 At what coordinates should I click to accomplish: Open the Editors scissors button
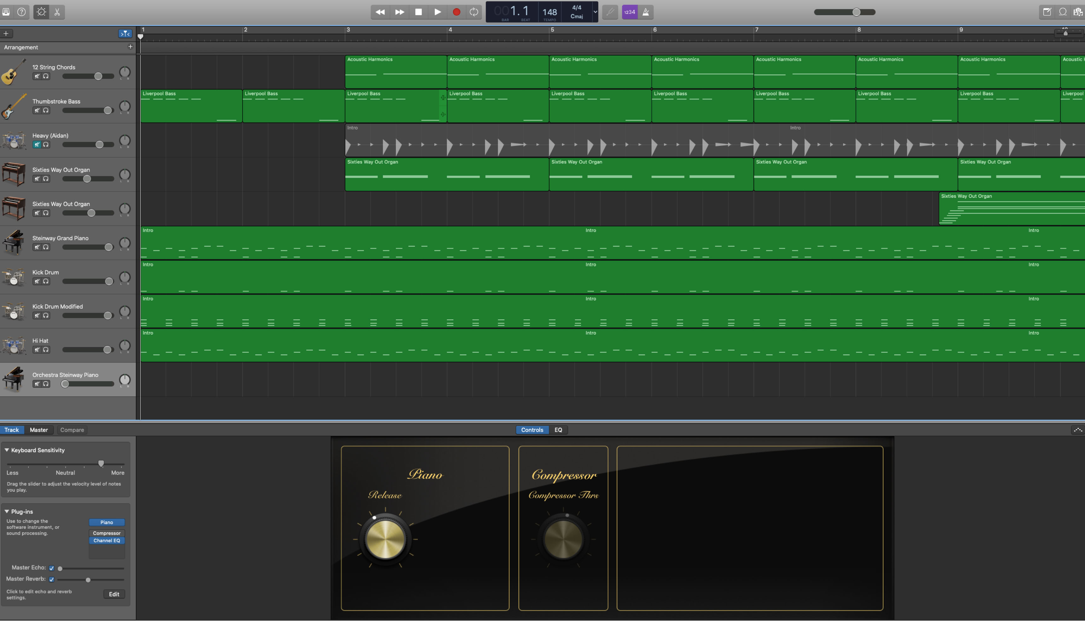coord(57,12)
